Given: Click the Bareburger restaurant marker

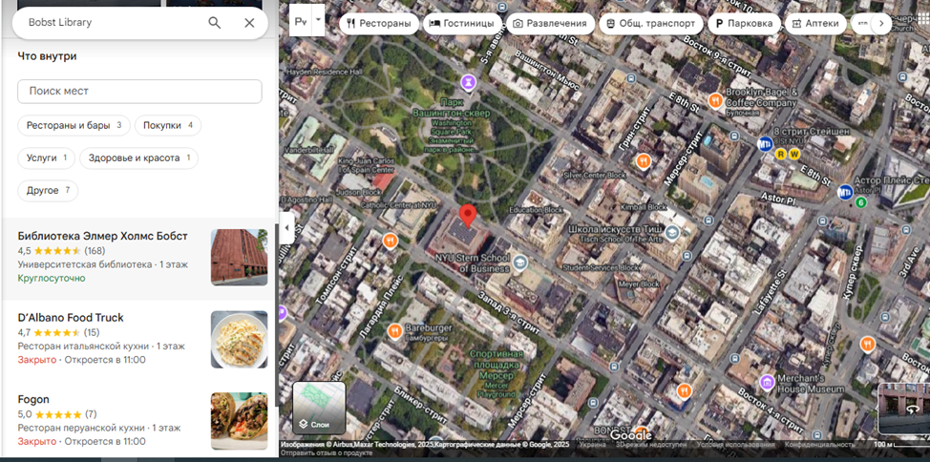Looking at the screenshot, I should pyautogui.click(x=394, y=331).
